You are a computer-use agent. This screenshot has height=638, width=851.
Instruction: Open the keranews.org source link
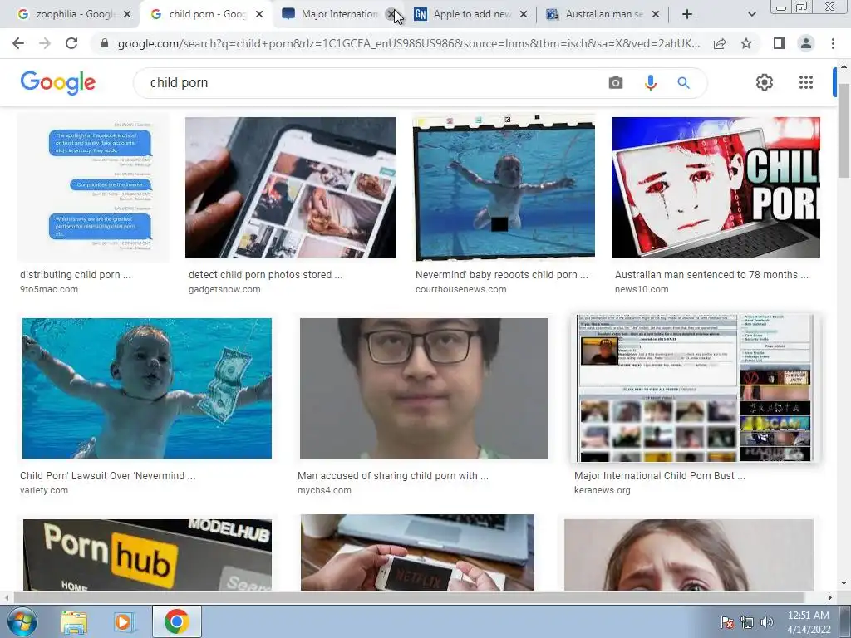coord(603,490)
